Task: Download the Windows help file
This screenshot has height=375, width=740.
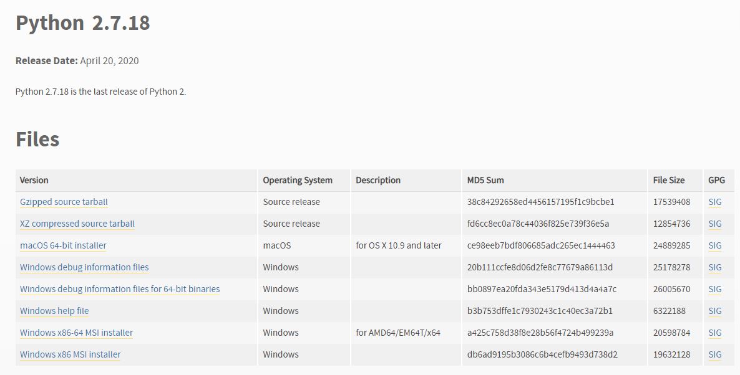Action: pos(54,311)
